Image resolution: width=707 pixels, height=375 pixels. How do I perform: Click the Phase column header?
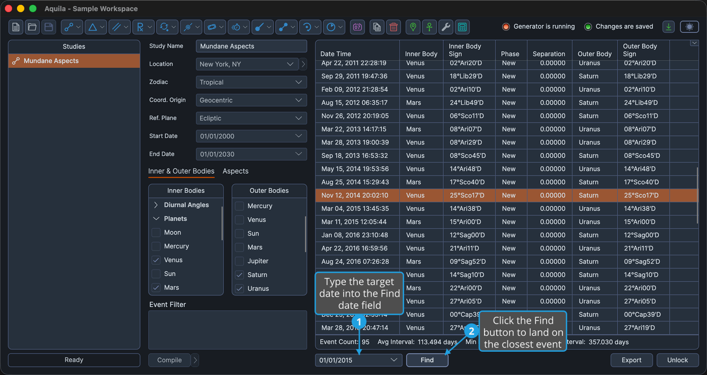pos(510,50)
